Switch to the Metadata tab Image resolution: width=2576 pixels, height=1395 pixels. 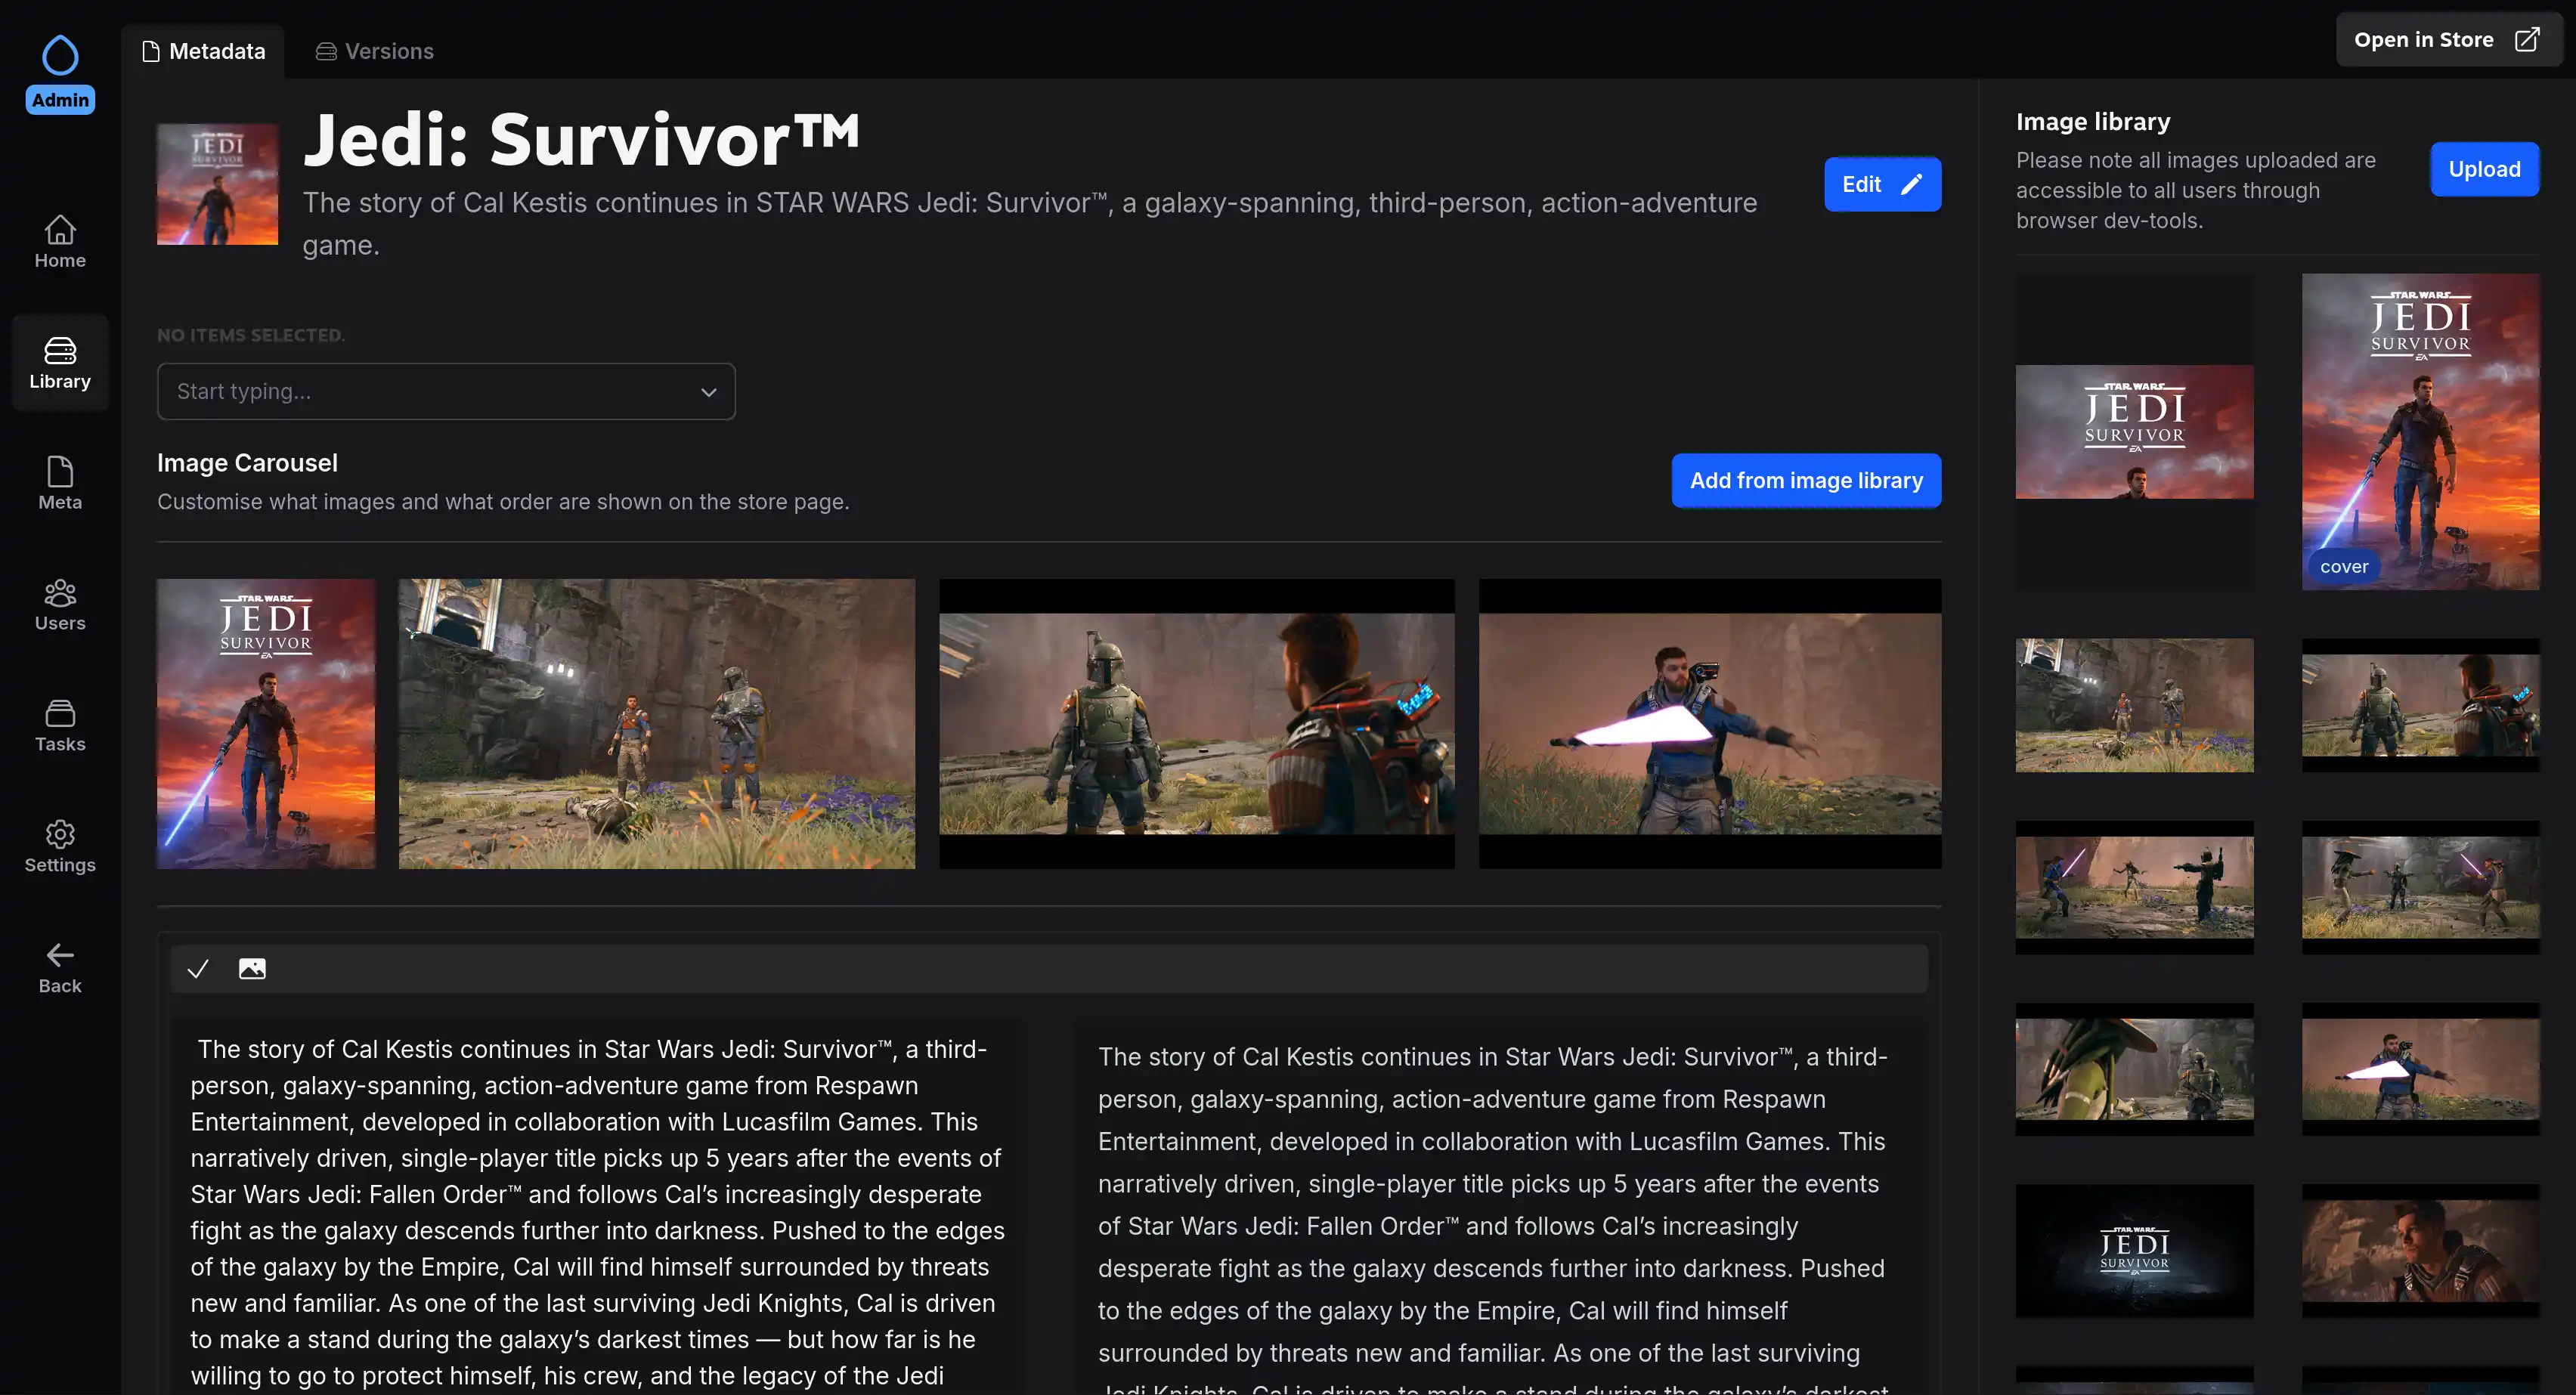tap(204, 51)
